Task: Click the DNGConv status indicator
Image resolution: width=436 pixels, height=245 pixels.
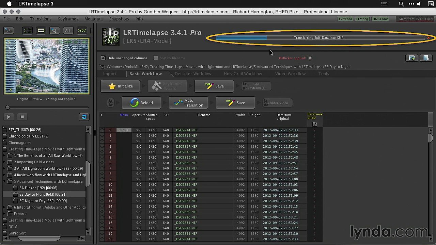Action: [x=380, y=19]
